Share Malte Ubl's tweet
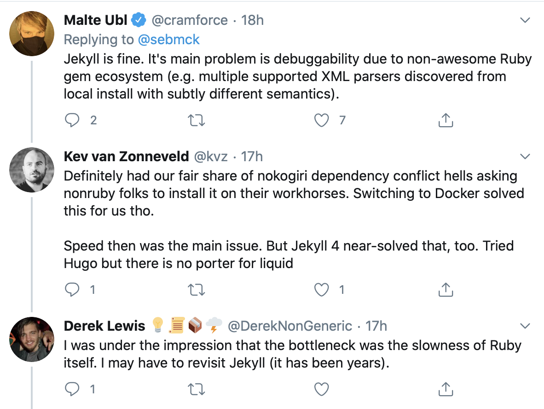The image size is (544, 409). (x=445, y=120)
